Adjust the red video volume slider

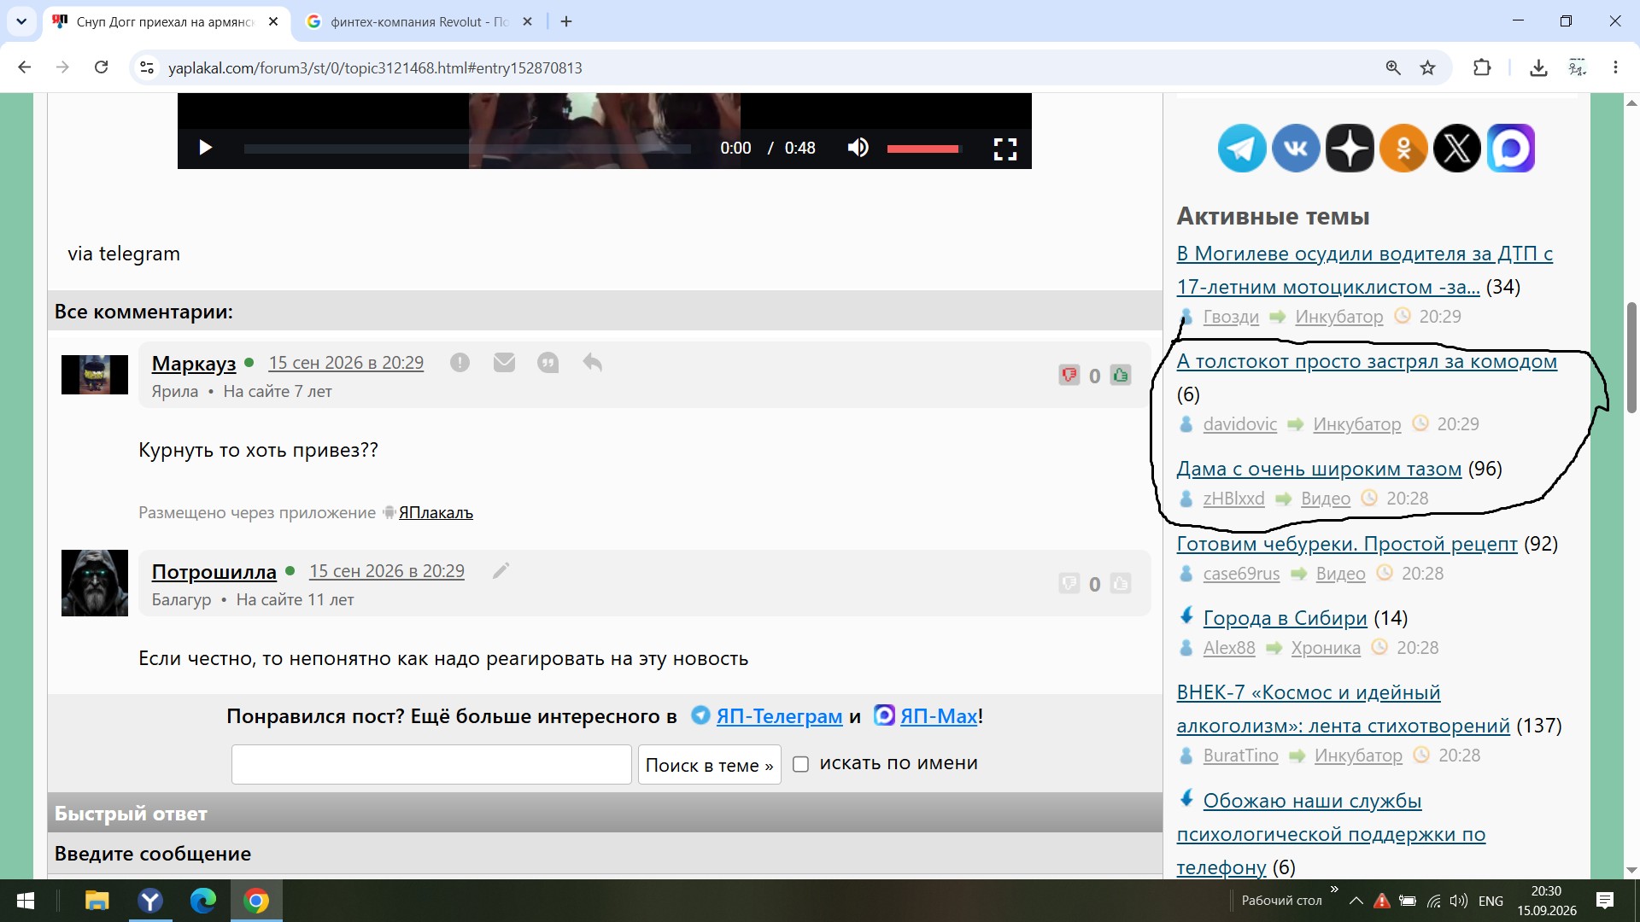pyautogui.click(x=923, y=149)
